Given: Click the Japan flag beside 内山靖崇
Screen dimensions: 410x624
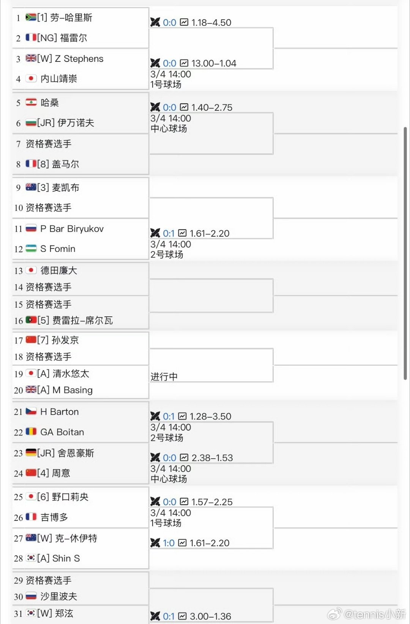Looking at the screenshot, I should click(30, 79).
